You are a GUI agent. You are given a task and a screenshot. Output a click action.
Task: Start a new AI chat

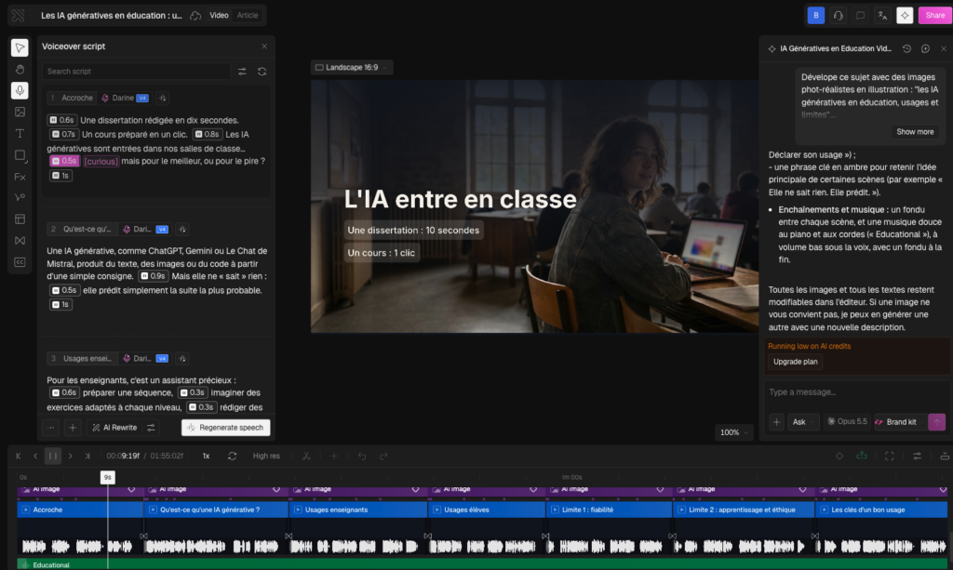point(925,48)
